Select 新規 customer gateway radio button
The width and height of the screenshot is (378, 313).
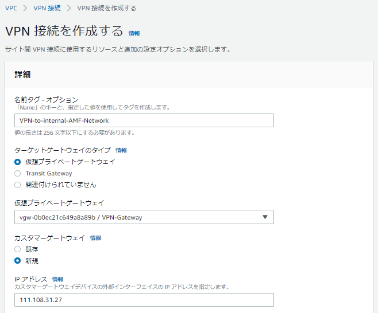coord(18,260)
